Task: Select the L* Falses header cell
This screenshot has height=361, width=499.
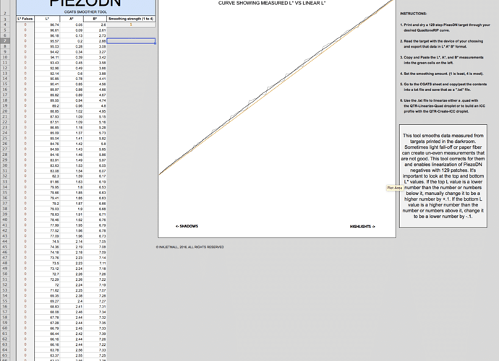Action: click(x=25, y=18)
